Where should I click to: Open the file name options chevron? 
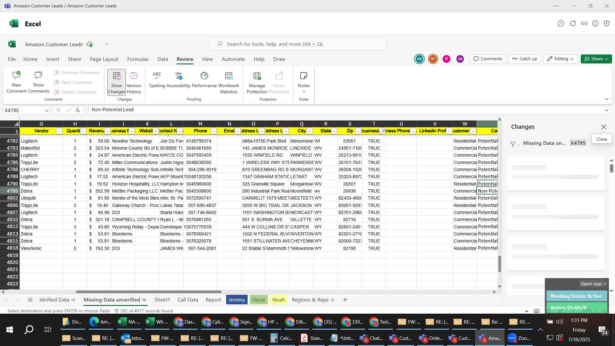pyautogui.click(x=107, y=44)
